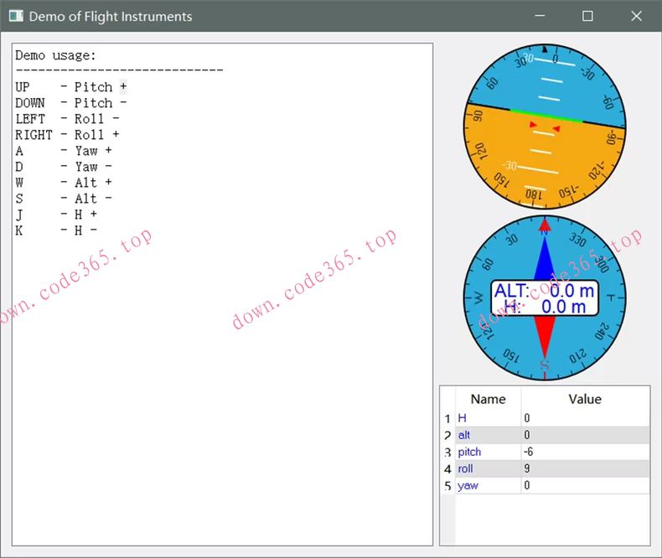Select the roll value cell showing 9
Screen dimensions: 662x558
click(x=585, y=468)
